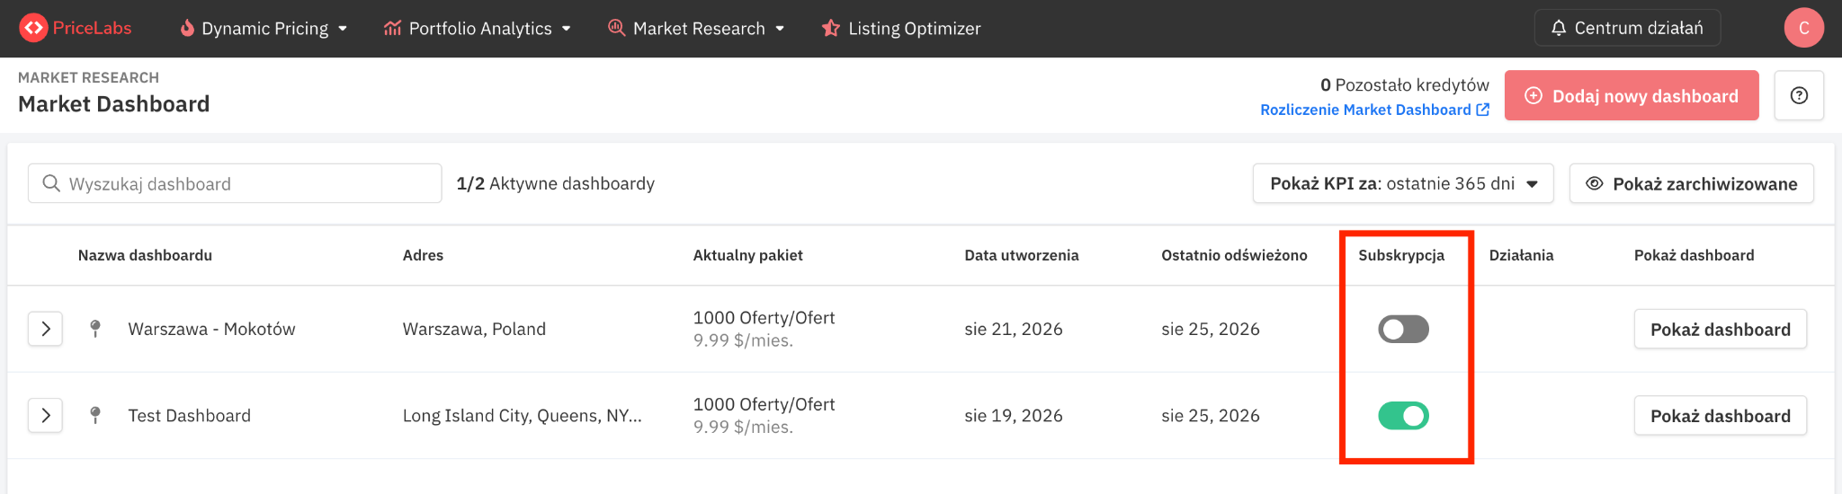
Task: Click Dodaj nowy dashboard button
Action: 1632,95
